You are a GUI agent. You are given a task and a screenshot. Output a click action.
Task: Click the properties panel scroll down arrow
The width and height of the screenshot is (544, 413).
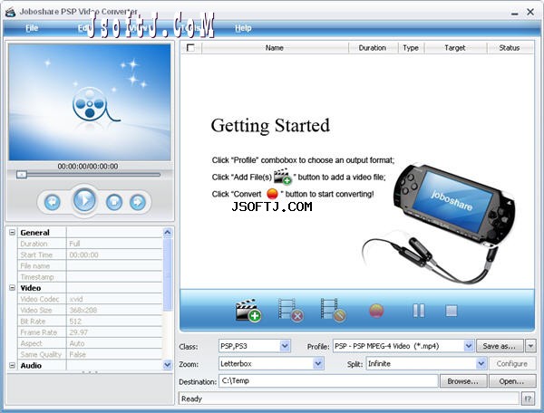pos(167,364)
